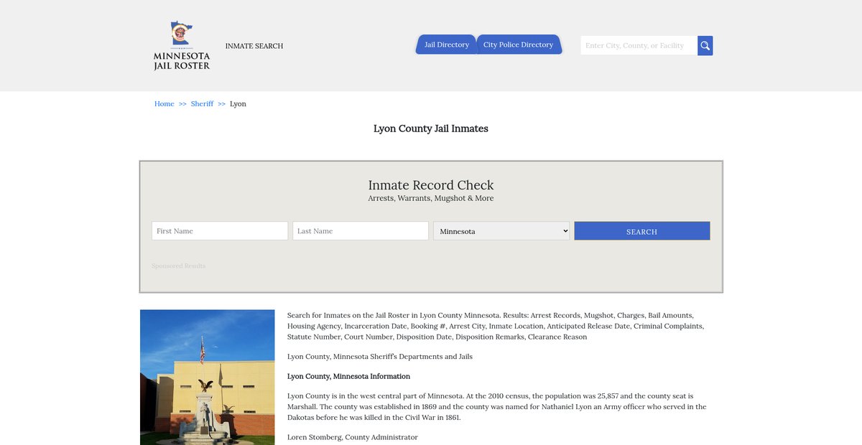Click the Minnesota Jail Roster logo
862x445 pixels.
(182, 46)
